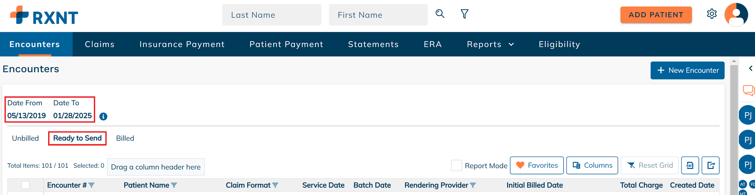Export grid to PDF icon

[x=690, y=165]
